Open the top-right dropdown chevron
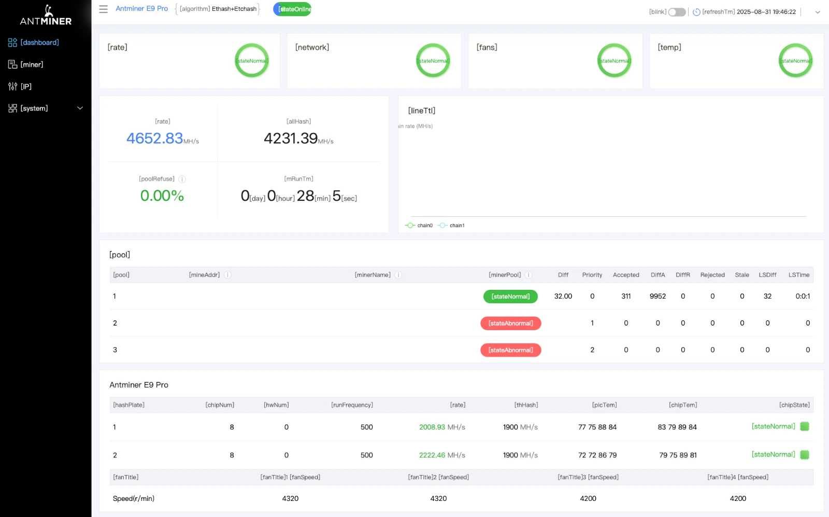The image size is (829, 517). (818, 12)
